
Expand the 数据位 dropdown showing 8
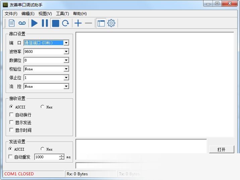tap(66, 60)
